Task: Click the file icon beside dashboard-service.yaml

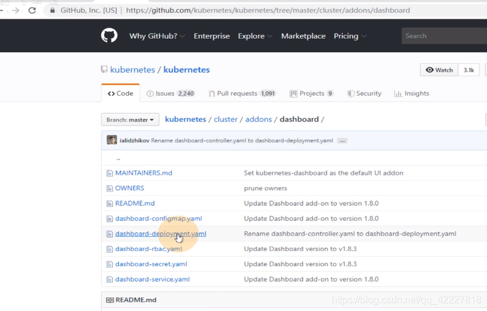Action: 109,280
